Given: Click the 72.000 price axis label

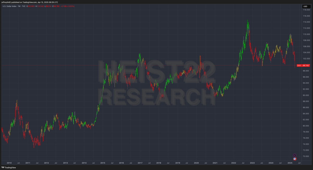Looking at the screenshot, I should point(306,150).
